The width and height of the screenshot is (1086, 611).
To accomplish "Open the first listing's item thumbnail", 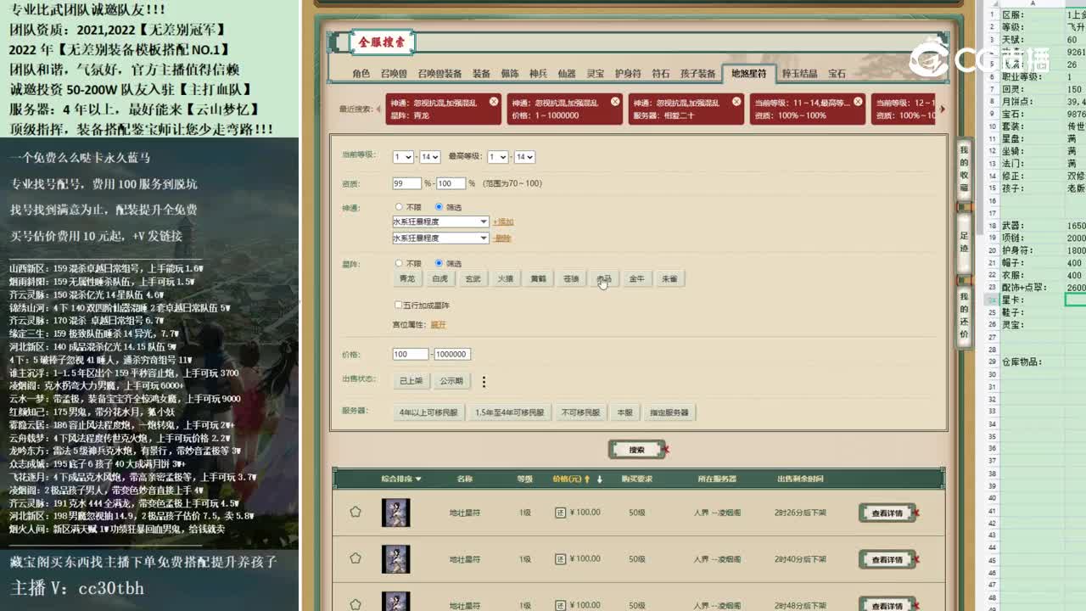I will pyautogui.click(x=395, y=513).
